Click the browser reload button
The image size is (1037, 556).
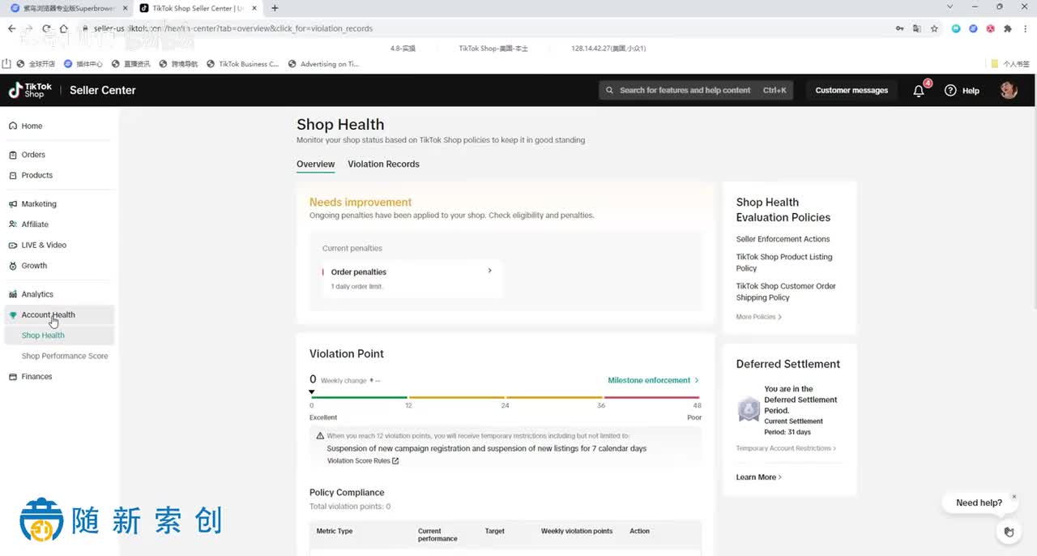click(46, 28)
